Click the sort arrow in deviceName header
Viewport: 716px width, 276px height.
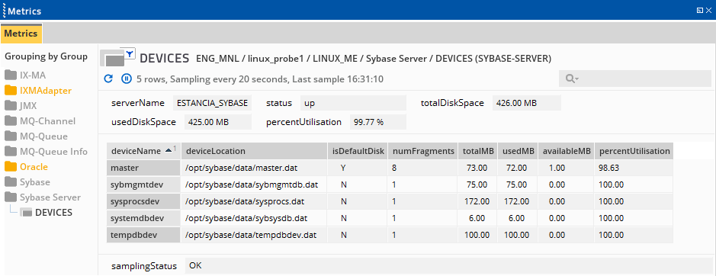[x=169, y=150]
